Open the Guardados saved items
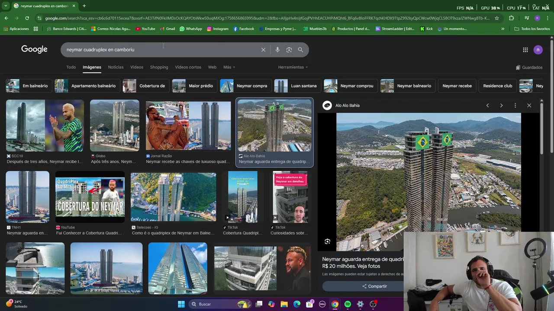 [529, 67]
